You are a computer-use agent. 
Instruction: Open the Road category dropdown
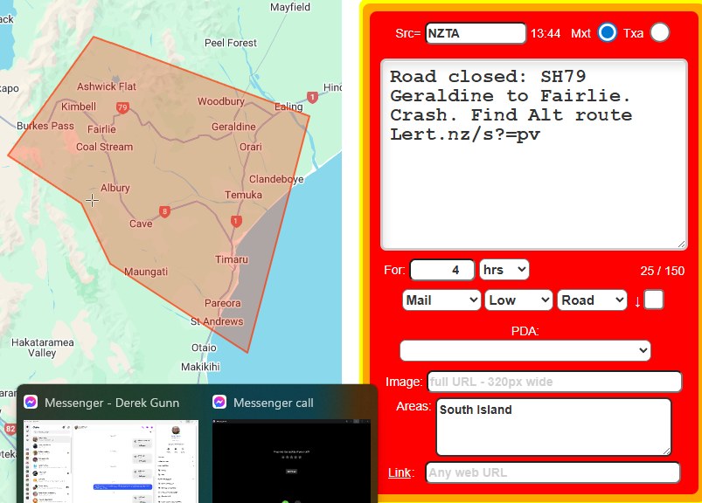(x=592, y=300)
